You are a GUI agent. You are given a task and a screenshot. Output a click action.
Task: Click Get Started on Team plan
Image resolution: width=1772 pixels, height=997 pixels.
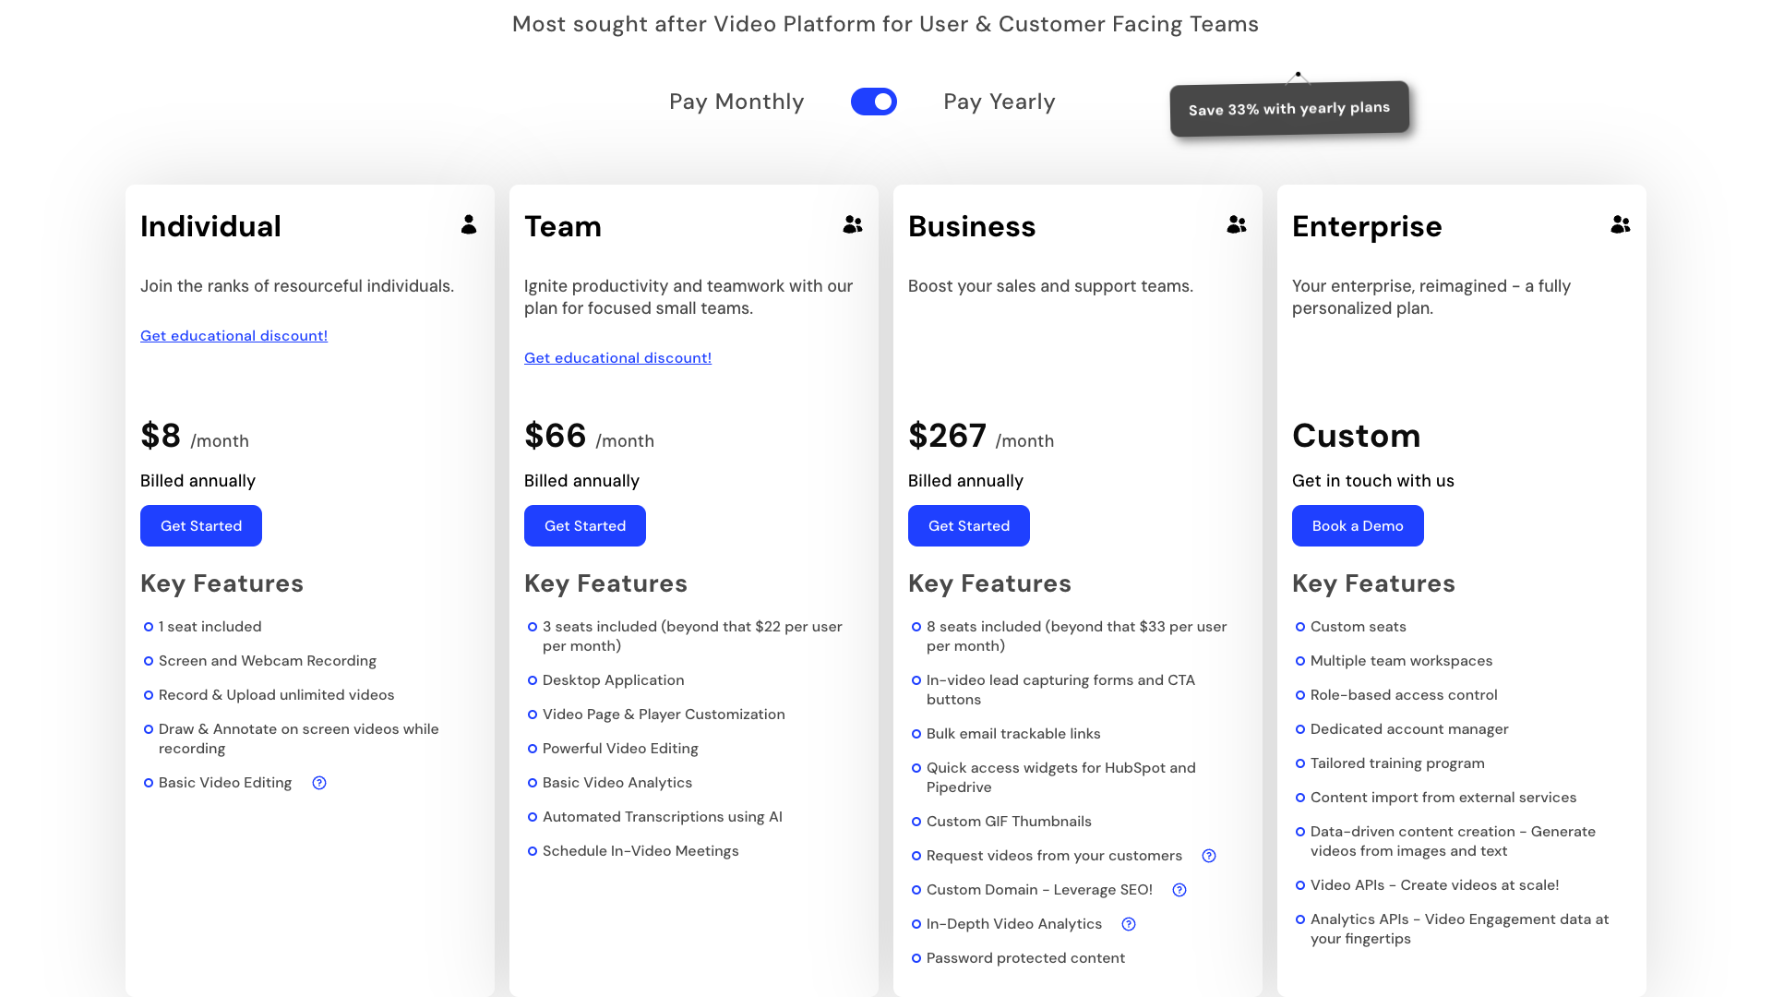[584, 525]
